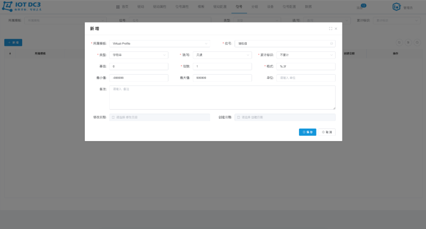This screenshot has width=426, height=229.
Task: Select the 位号 tab
Action: 239,7
